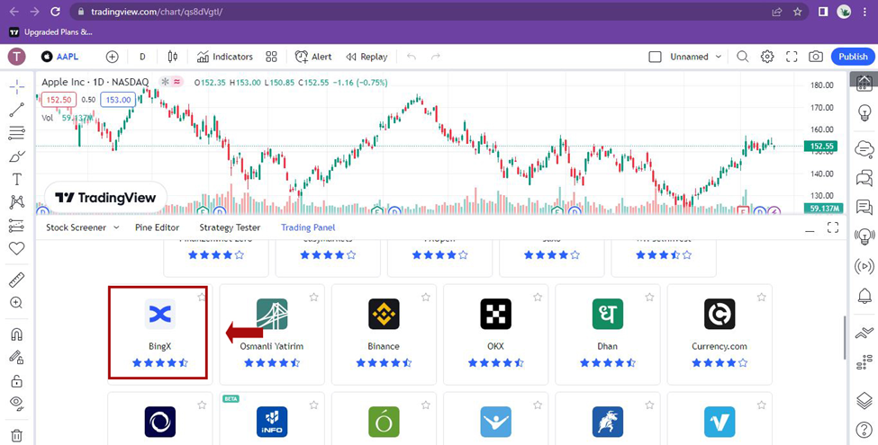This screenshot has width=878, height=445.
Task: Favorite the BingX broker star
Action: [x=202, y=297]
